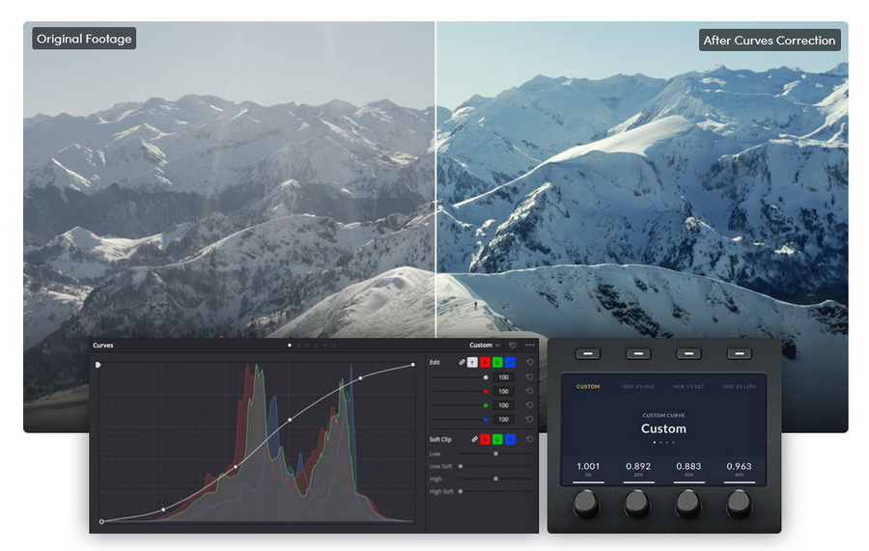Viewport: 869px width, 551px height.
Task: Reset the green intensity slider
Action: tap(530, 404)
